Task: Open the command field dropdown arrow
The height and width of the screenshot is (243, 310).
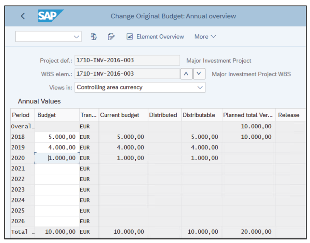Action: pyautogui.click(x=76, y=36)
